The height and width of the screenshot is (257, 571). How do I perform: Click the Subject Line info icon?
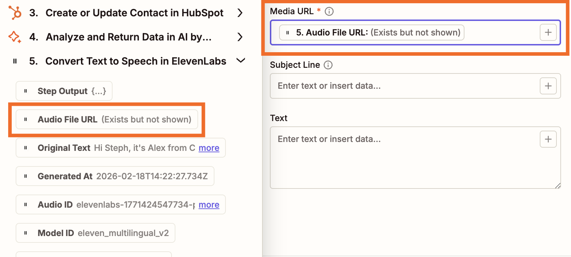[328, 65]
